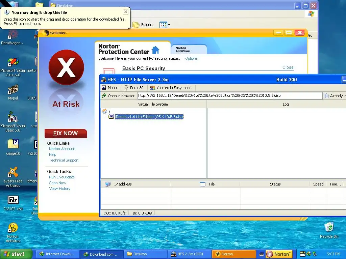Click the Options link in Norton
This screenshot has width=346, height=259.
(x=191, y=58)
